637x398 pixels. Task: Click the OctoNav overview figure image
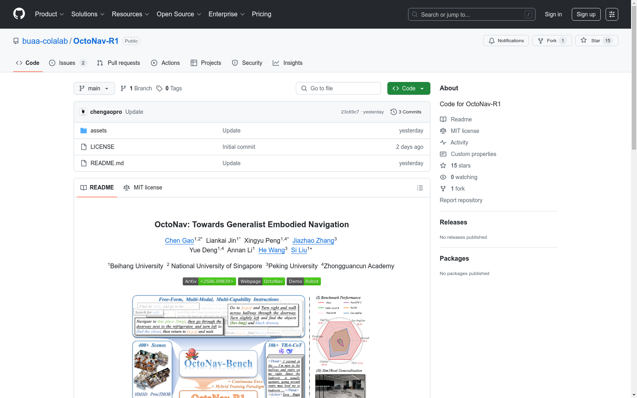[252, 346]
